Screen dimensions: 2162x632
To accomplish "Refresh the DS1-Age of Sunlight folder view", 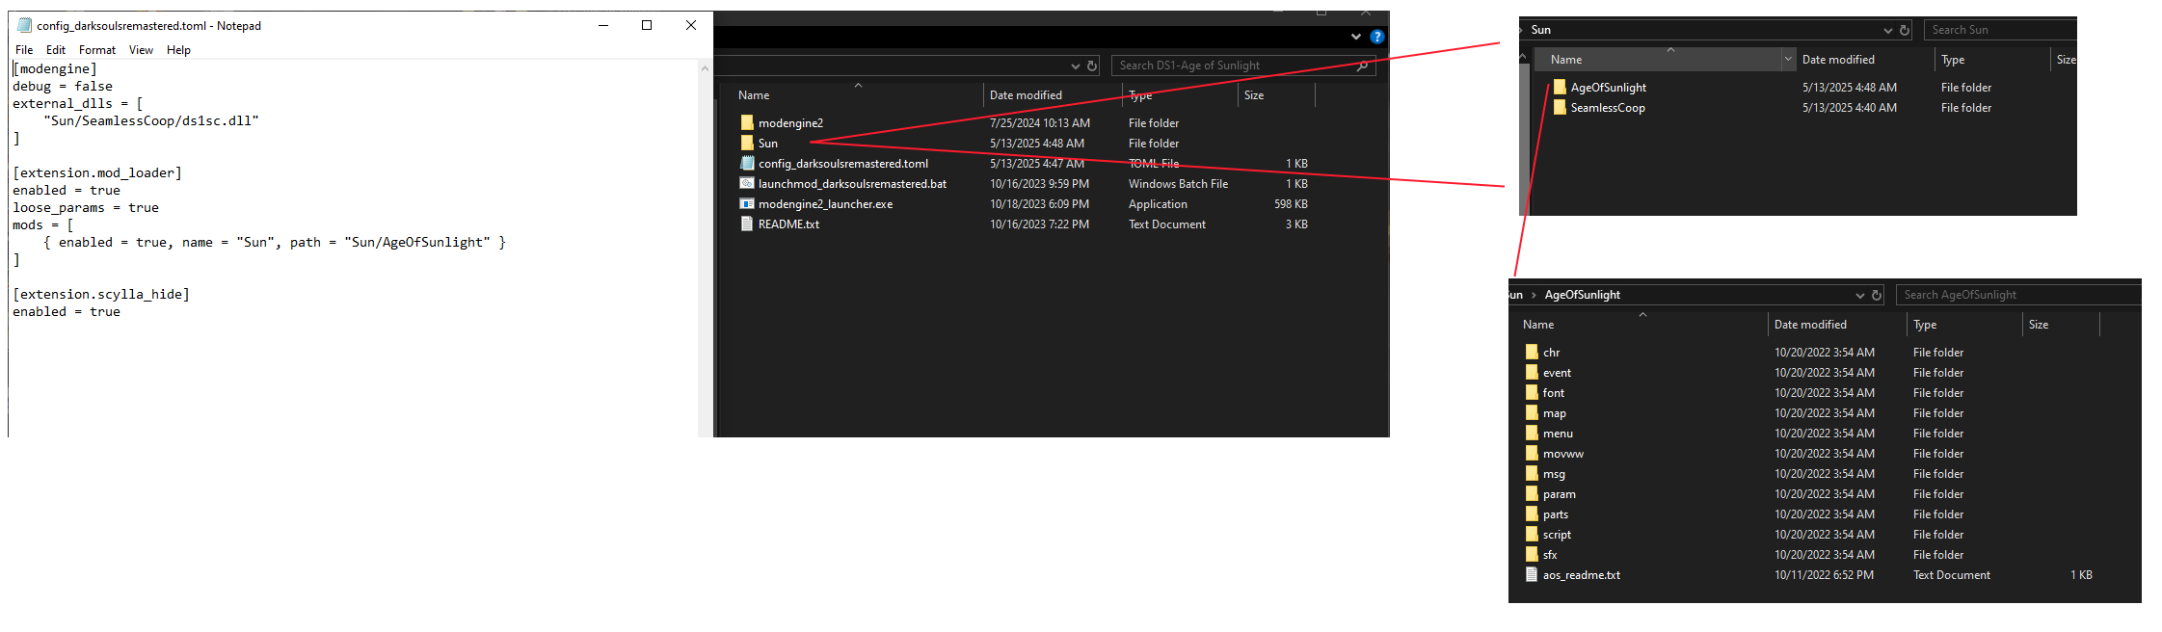I will 1092,66.
